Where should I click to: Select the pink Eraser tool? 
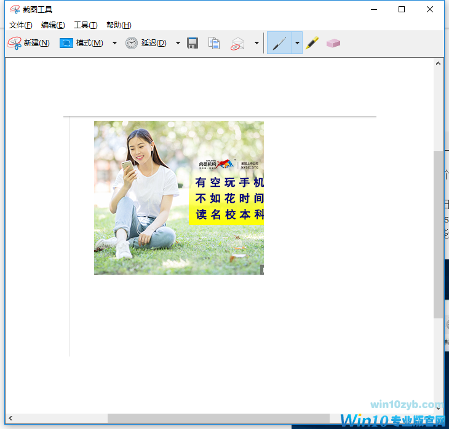333,43
